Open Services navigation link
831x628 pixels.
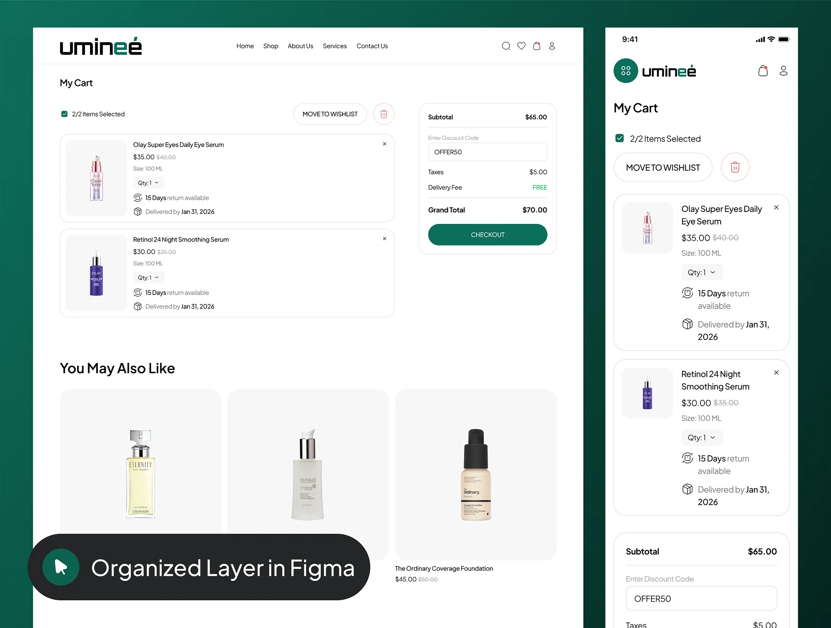[x=335, y=46]
